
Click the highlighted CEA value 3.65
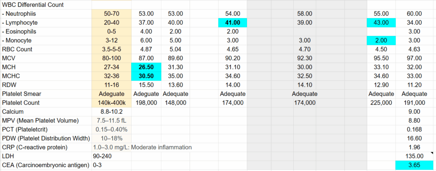(414, 165)
